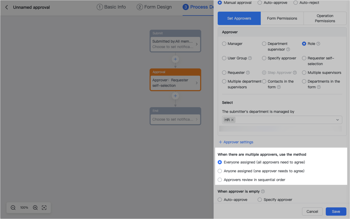Click the zoom in icon on canvas toolbar
Screen dimensions: 350x219
pyautogui.click(x=35, y=207)
